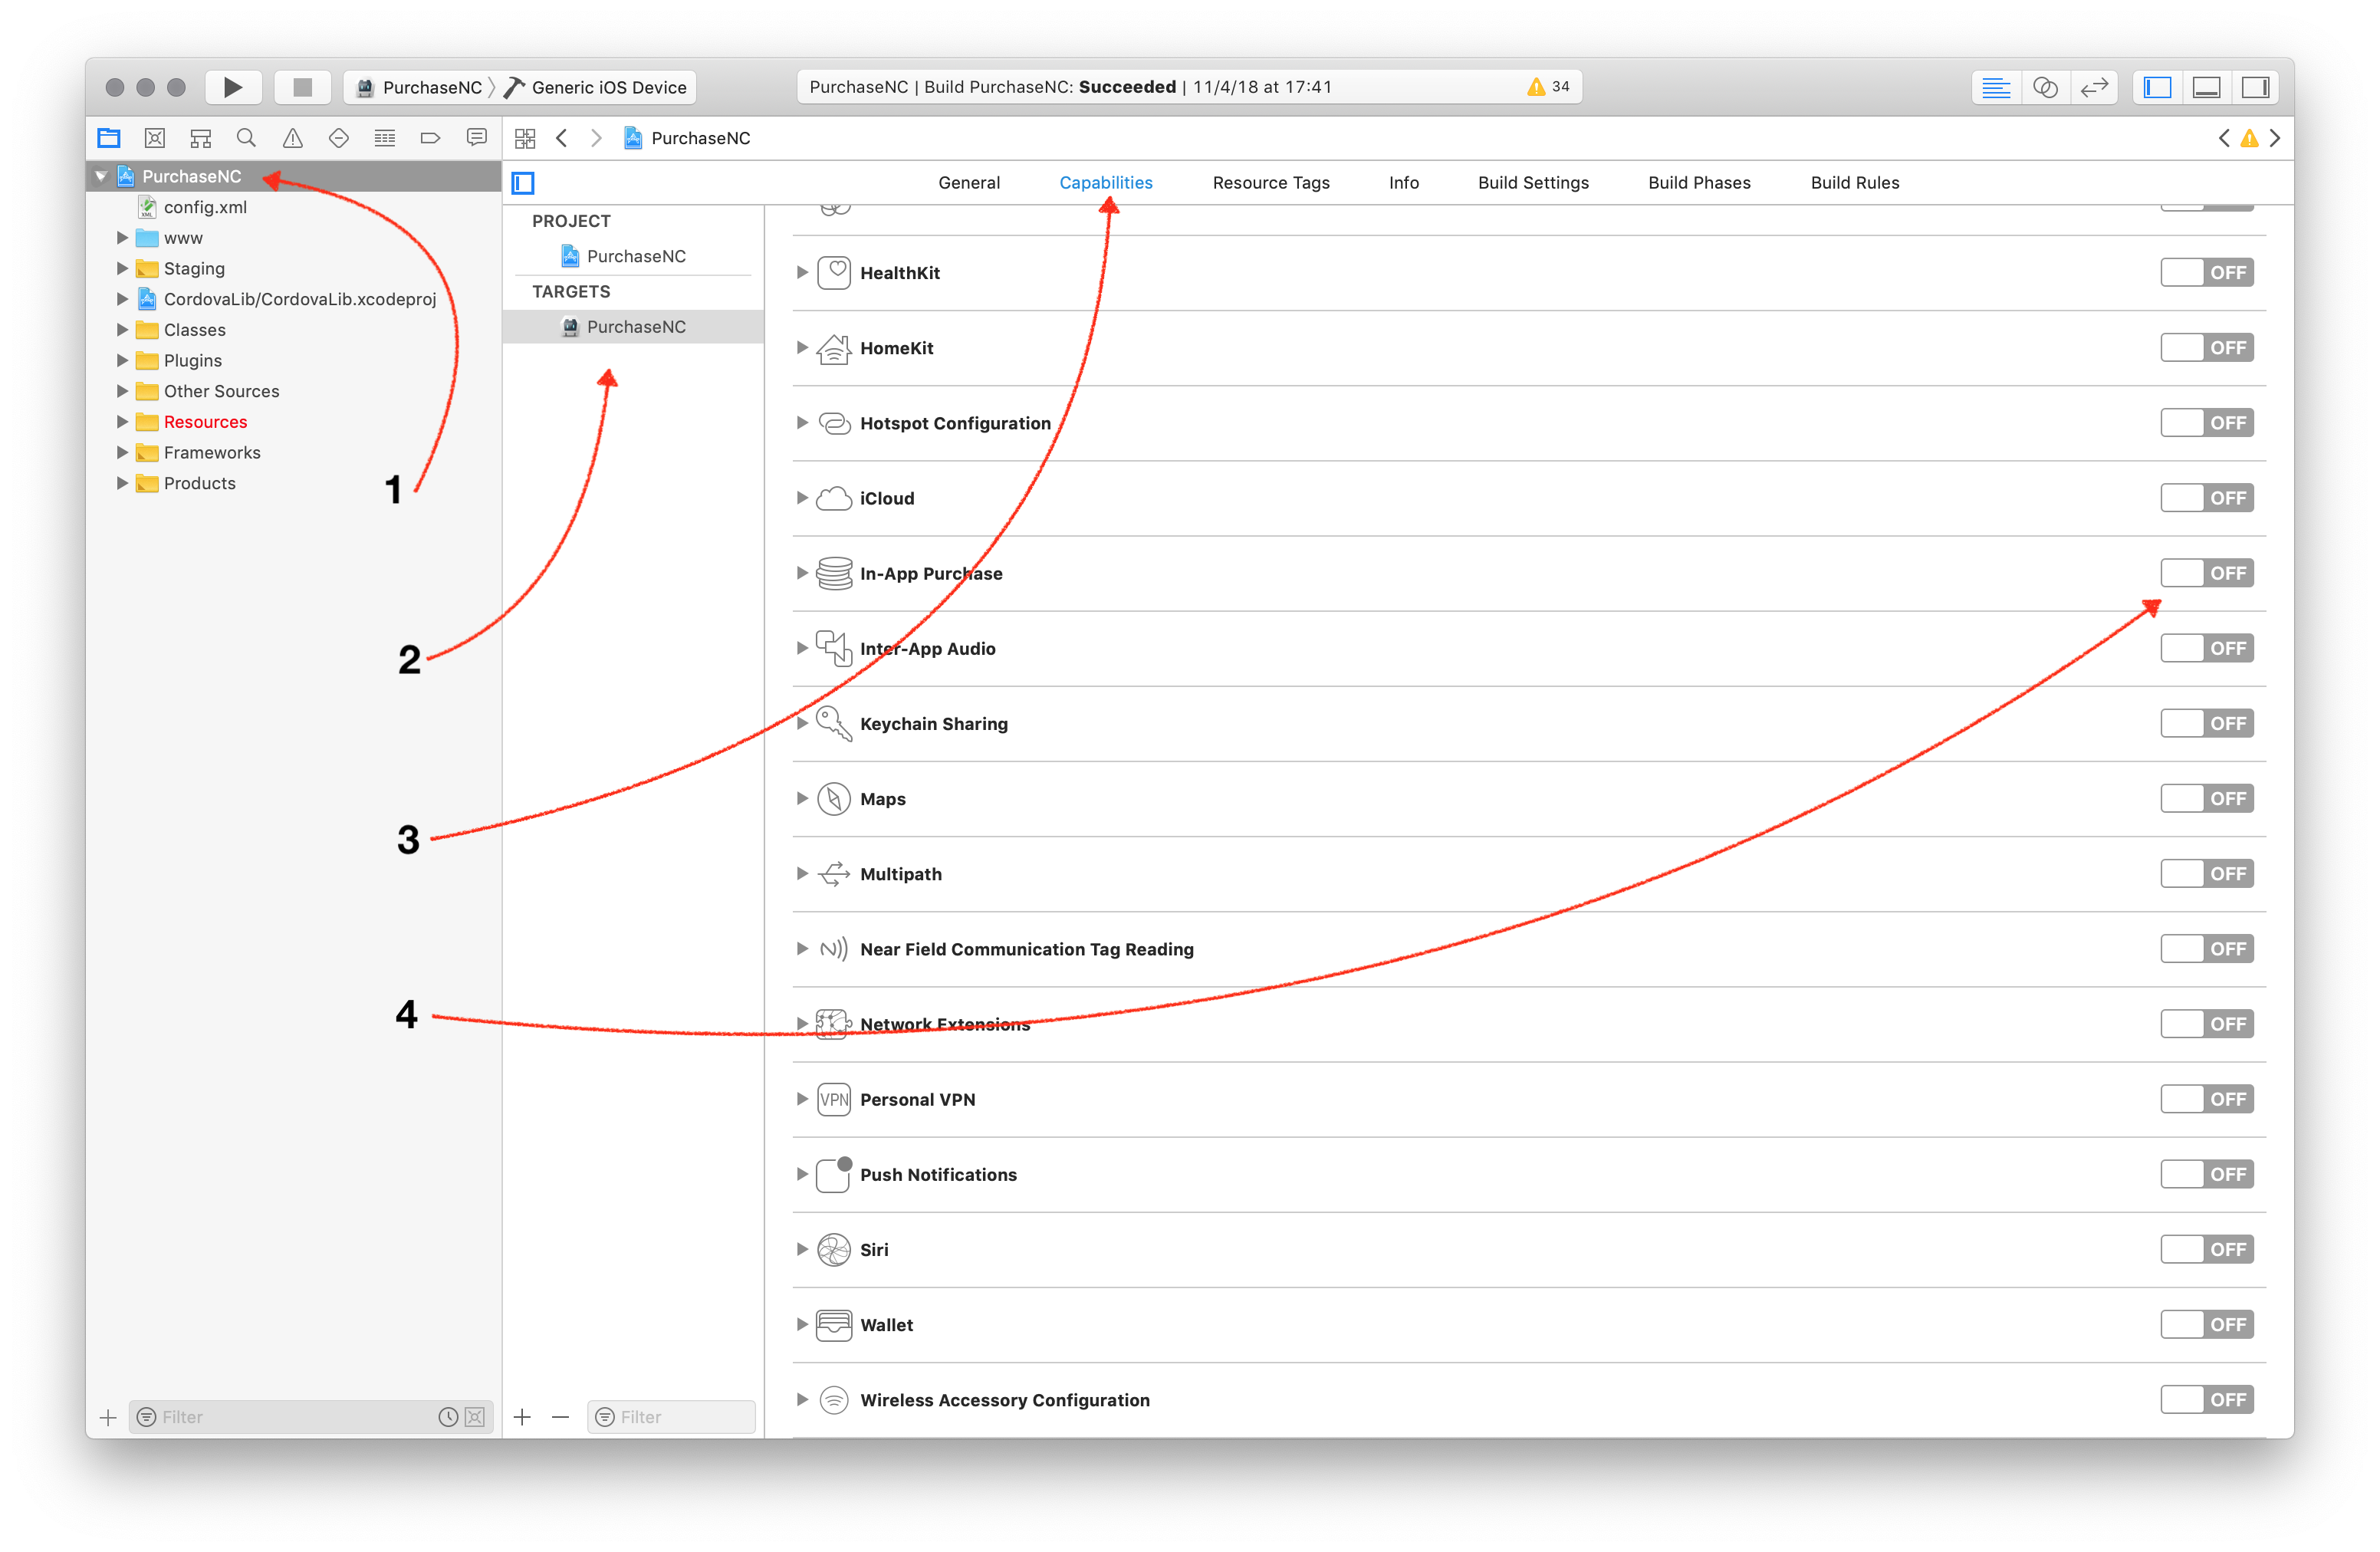Viewport: 2380px width, 1552px height.
Task: Add a new file with navigator plus button
Action: (x=108, y=1416)
